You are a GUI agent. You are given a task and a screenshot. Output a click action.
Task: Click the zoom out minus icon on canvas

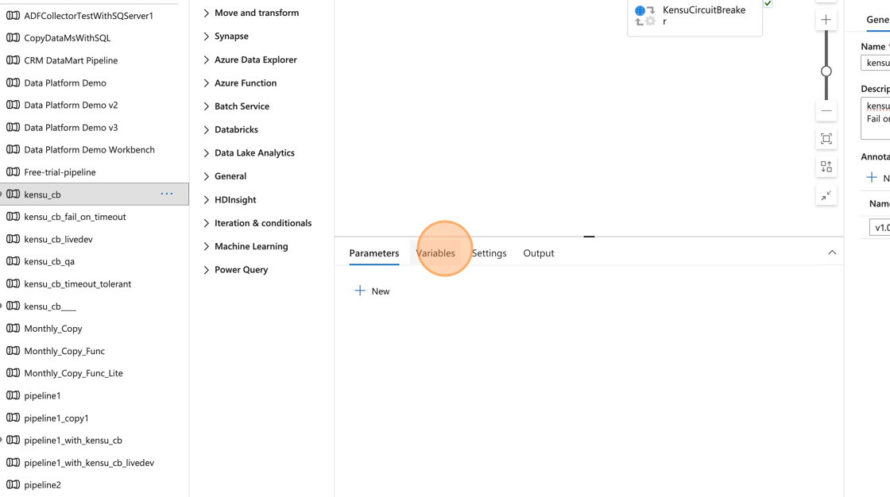tap(826, 110)
